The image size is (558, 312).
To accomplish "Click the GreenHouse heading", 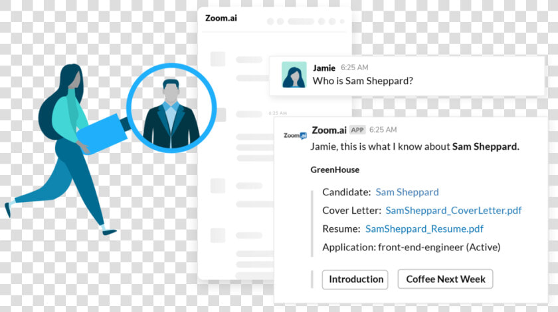I will 335,170.
